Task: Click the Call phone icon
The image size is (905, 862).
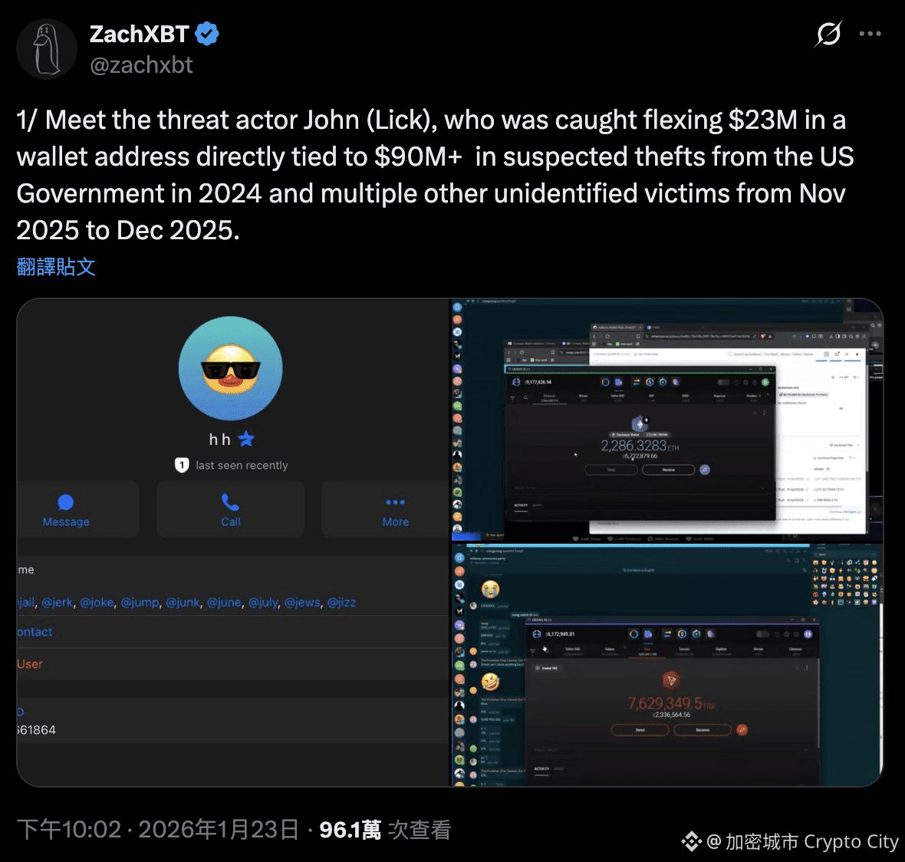Action: pyautogui.click(x=230, y=502)
